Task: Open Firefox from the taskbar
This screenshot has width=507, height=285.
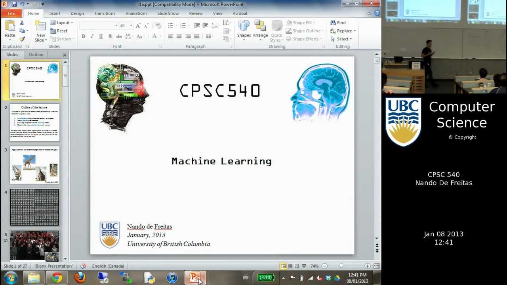Action: 80,278
